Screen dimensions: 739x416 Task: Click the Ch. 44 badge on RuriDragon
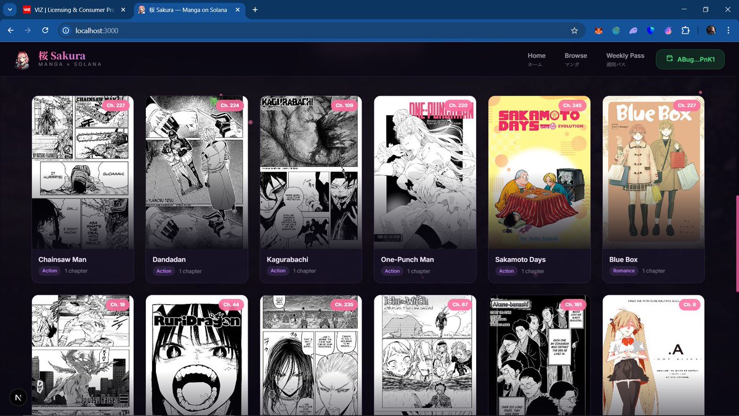[231, 305]
